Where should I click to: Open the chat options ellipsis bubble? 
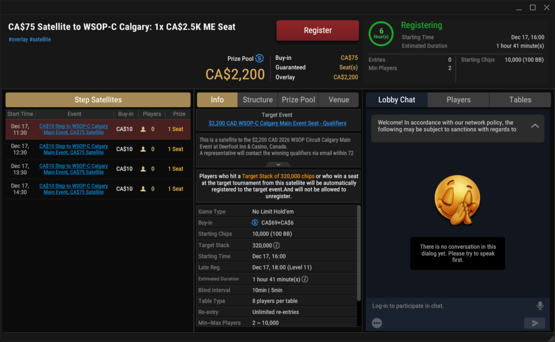(377, 323)
